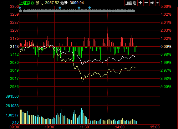The height and width of the screenshot is (129, 178).
Task: Click the tall opening volume bar
Action: coord(20,106)
